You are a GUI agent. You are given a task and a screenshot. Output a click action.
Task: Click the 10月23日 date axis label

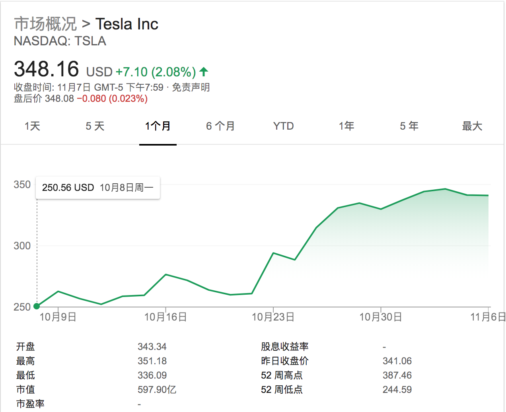click(x=273, y=317)
